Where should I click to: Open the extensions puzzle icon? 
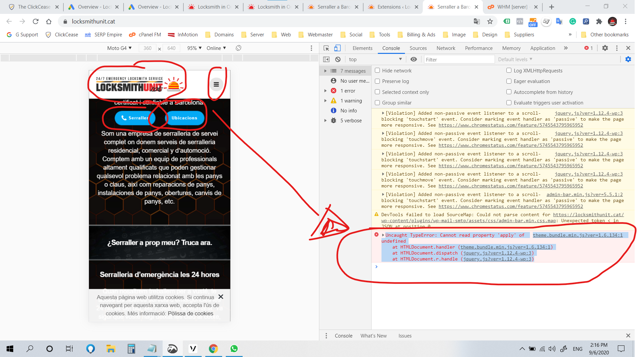coord(599,21)
